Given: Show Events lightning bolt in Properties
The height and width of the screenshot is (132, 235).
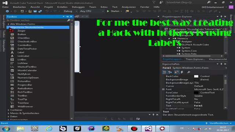Looking at the screenshot, I should click(x=182, y=72).
